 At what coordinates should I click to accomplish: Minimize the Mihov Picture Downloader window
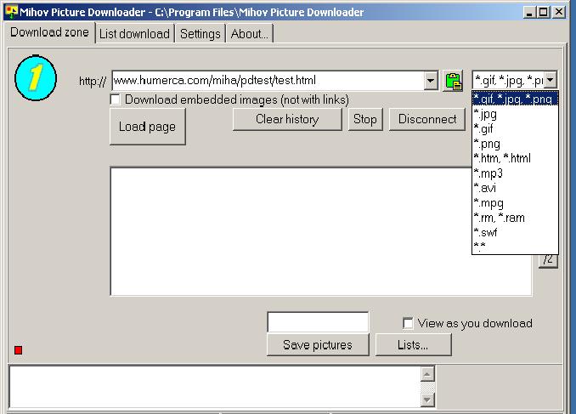click(x=529, y=12)
